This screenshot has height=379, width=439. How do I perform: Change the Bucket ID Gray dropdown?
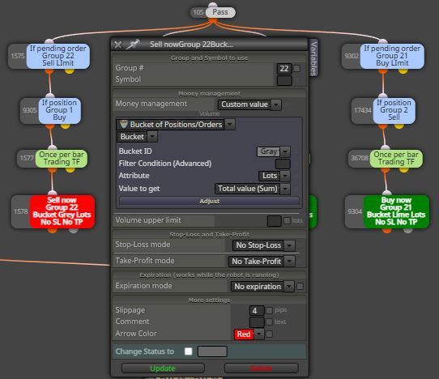point(273,151)
